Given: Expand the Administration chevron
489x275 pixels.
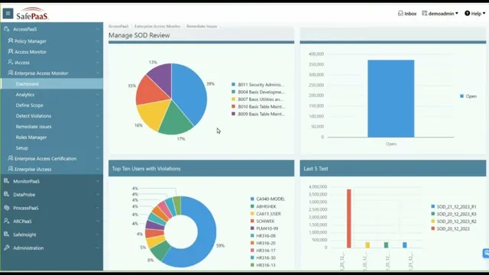Looking at the screenshot, I should [x=97, y=247].
